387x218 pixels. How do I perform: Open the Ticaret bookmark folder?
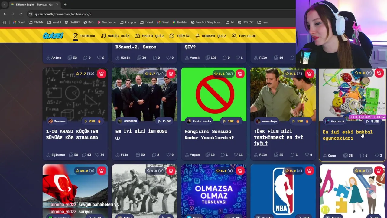146,22
